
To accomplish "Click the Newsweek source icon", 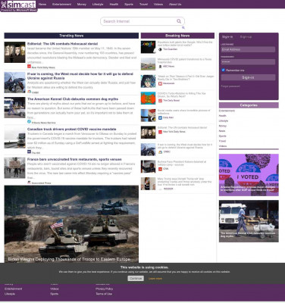I will coord(160,83).
